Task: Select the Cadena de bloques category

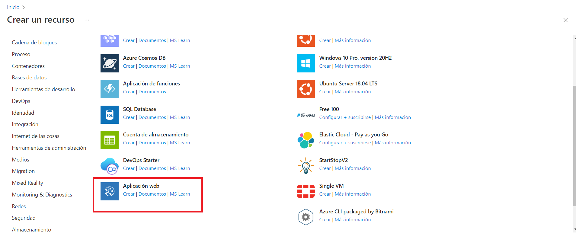Action: (x=34, y=43)
